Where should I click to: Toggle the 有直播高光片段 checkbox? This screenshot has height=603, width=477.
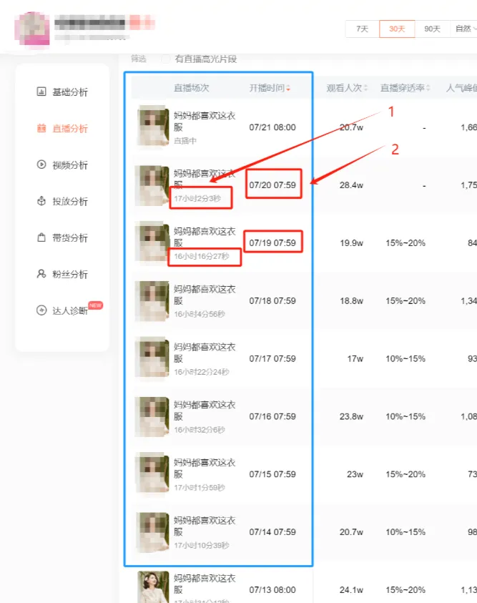pyautogui.click(x=166, y=59)
